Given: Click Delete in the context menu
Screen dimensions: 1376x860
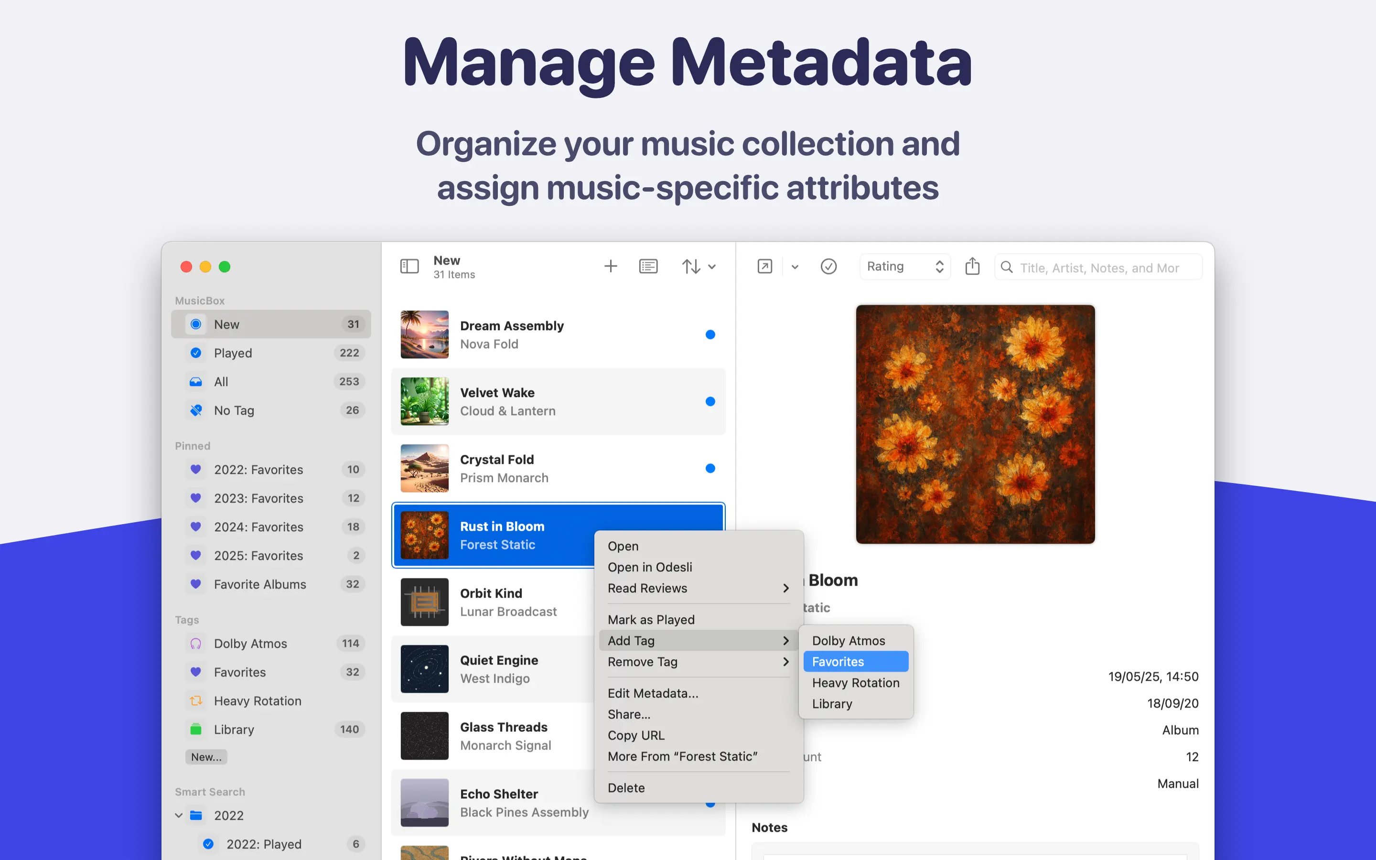Looking at the screenshot, I should click(x=626, y=788).
